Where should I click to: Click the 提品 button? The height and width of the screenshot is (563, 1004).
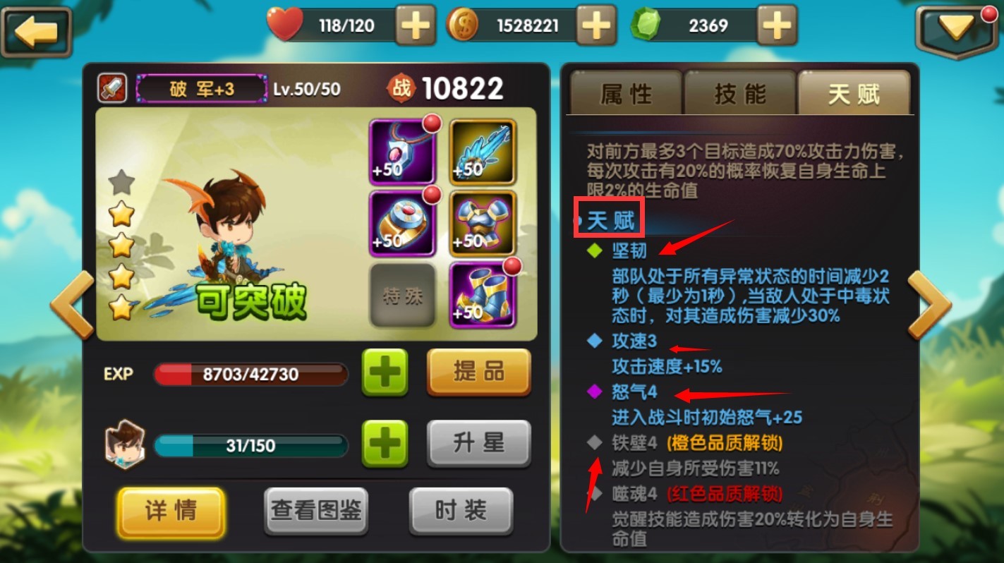click(x=479, y=372)
